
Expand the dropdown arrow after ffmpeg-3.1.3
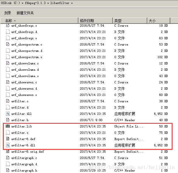[x=48, y=3]
